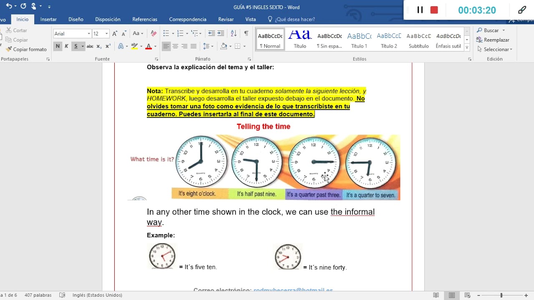Stop the screen recording
This screenshot has height=300, width=534.
coord(434,10)
